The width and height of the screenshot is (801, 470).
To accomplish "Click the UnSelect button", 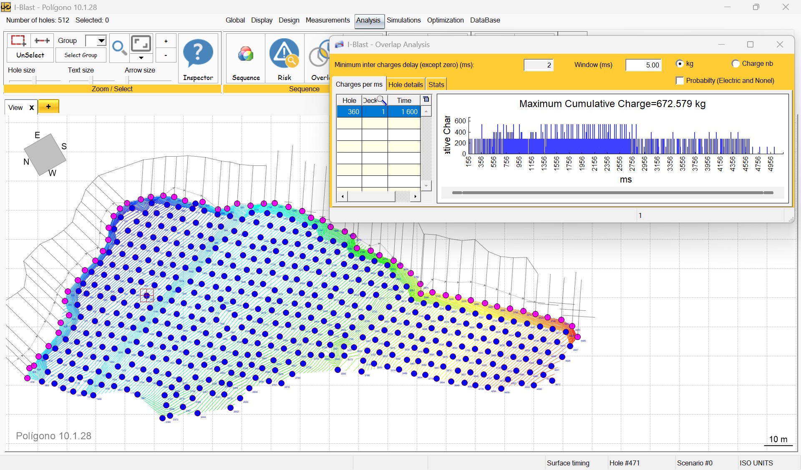I will [29, 55].
